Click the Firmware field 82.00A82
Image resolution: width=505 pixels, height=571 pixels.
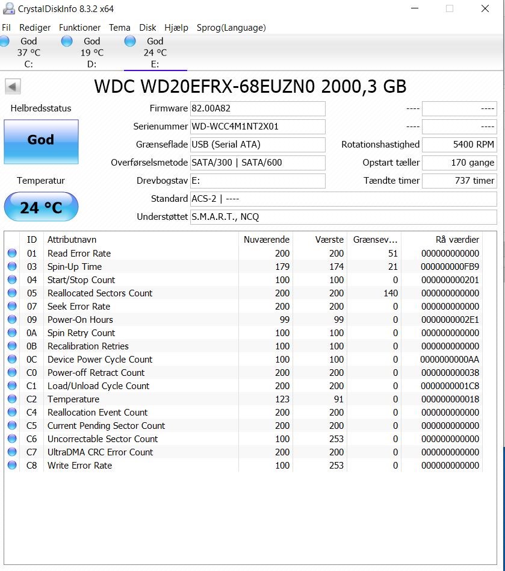tap(258, 108)
